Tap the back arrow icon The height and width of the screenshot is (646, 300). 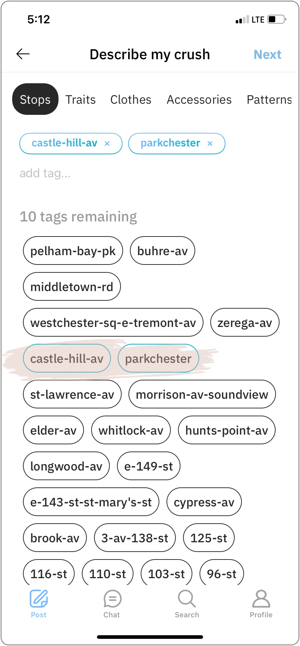click(23, 54)
